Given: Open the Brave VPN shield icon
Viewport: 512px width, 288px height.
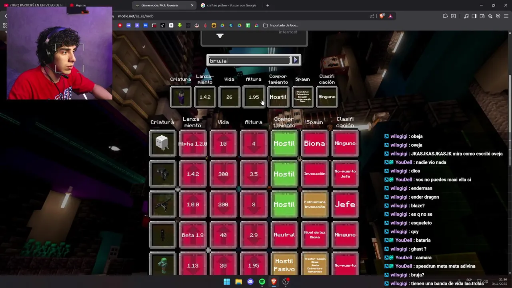Looking at the screenshot, I should [498, 16].
